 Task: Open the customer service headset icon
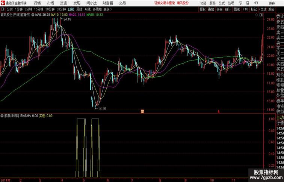[240, 3]
